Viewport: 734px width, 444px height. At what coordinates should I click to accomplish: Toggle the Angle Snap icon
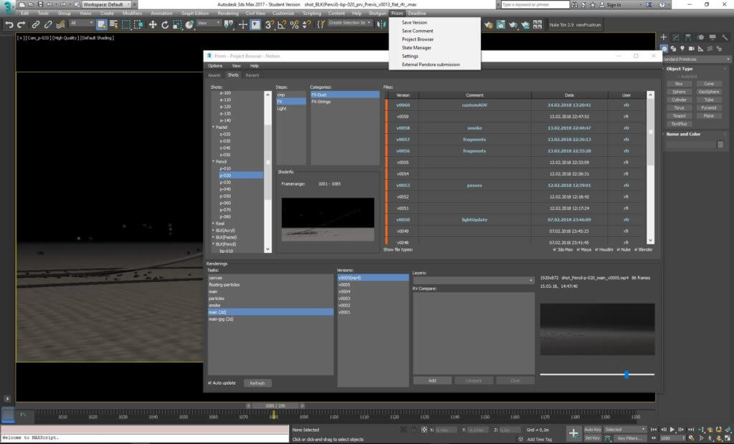tap(282, 24)
